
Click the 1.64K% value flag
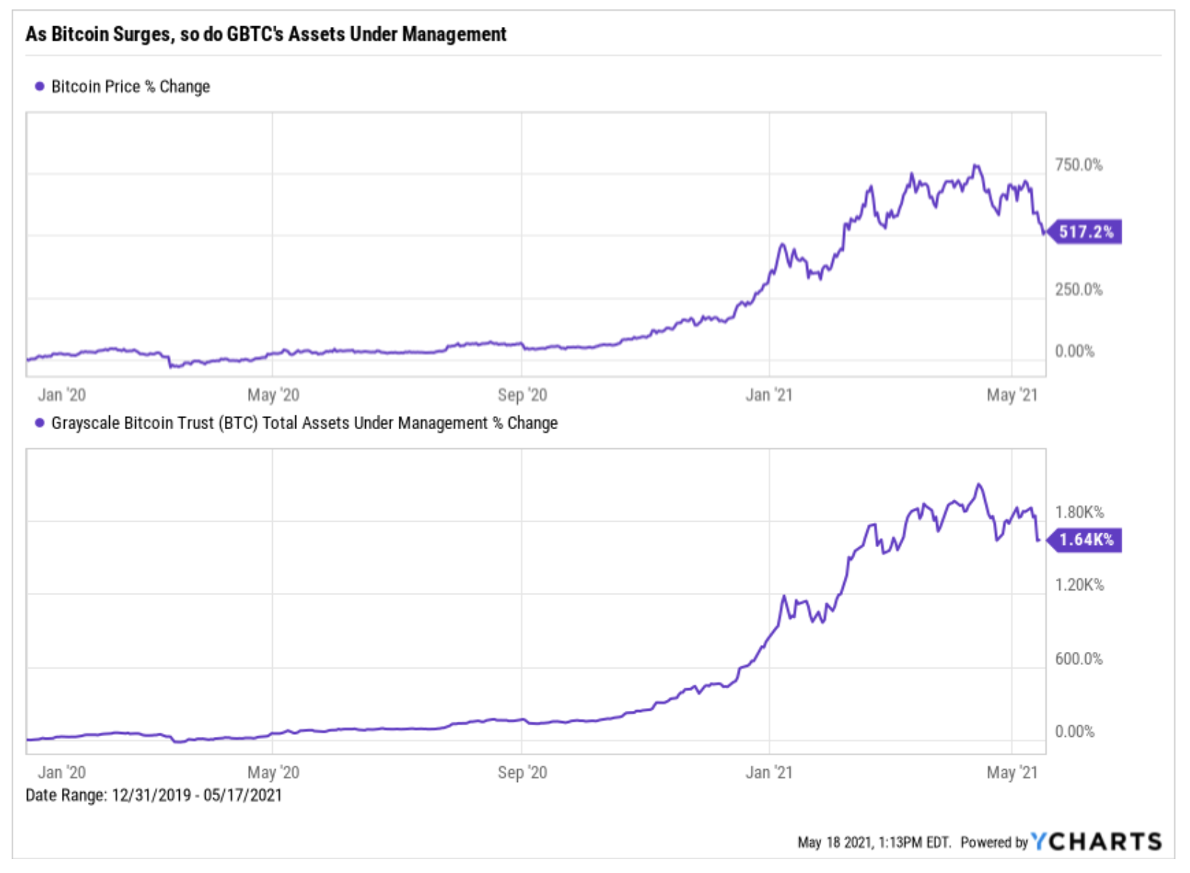(x=1085, y=540)
